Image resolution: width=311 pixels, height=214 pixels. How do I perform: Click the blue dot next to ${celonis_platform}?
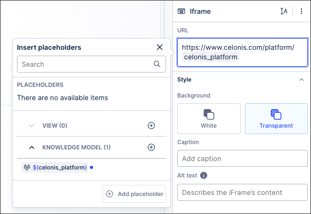click(x=92, y=167)
